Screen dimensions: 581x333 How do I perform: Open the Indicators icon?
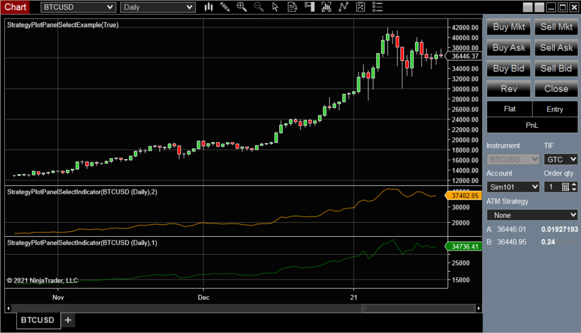tap(344, 7)
